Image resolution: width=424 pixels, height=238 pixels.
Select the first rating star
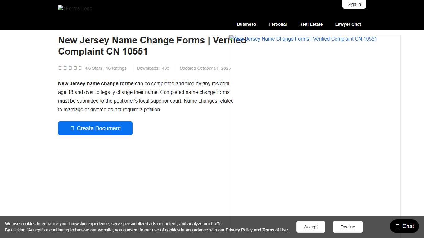pos(60,68)
